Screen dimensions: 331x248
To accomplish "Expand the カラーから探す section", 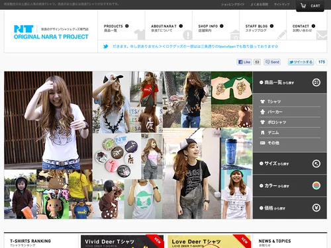I will tap(290, 186).
